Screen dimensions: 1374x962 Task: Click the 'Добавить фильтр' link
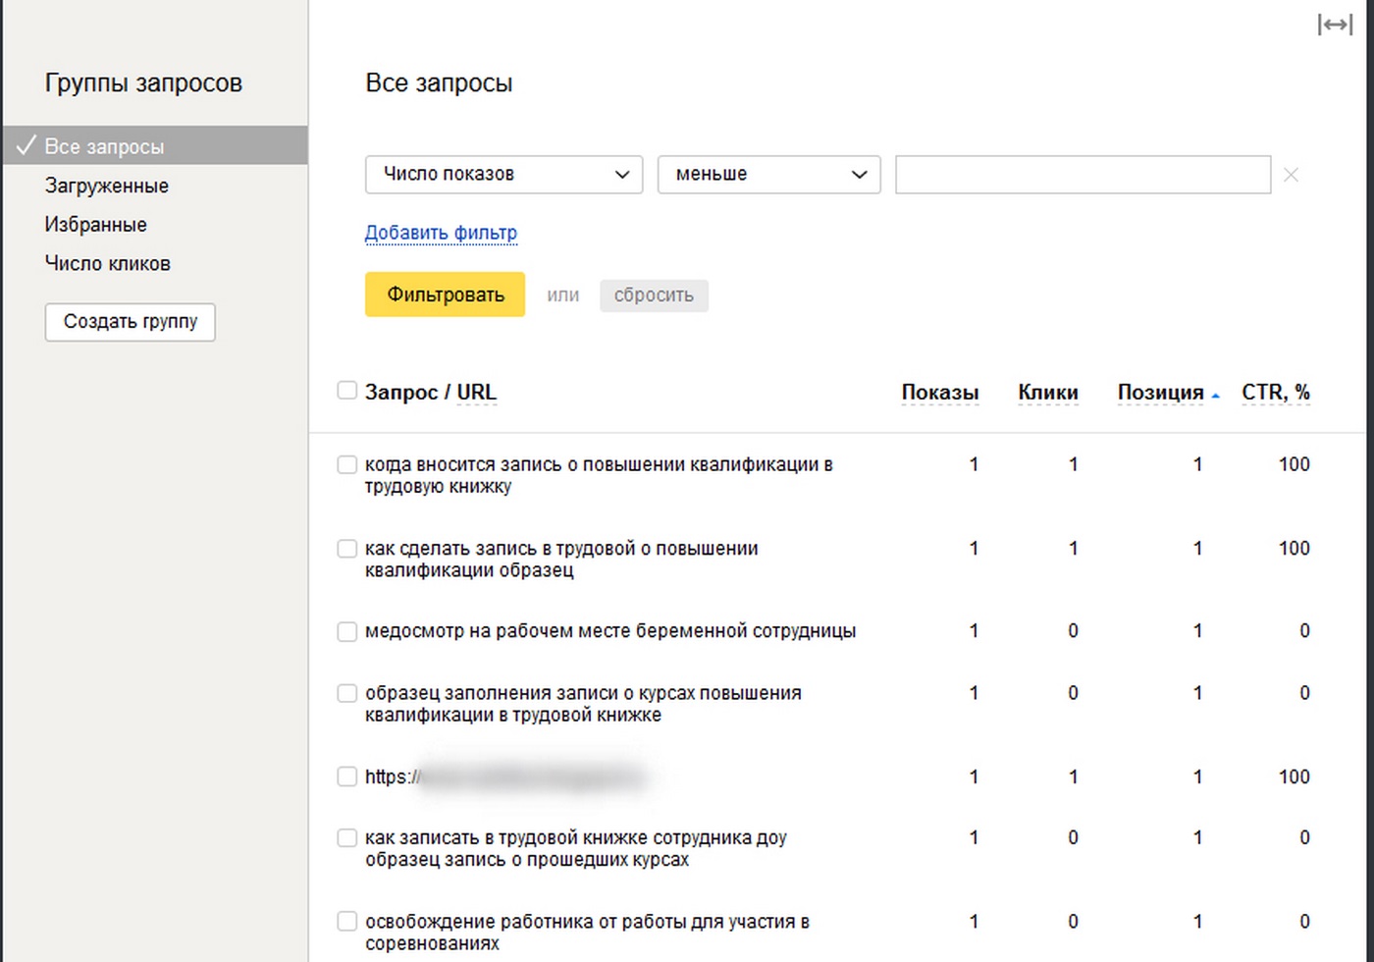441,233
